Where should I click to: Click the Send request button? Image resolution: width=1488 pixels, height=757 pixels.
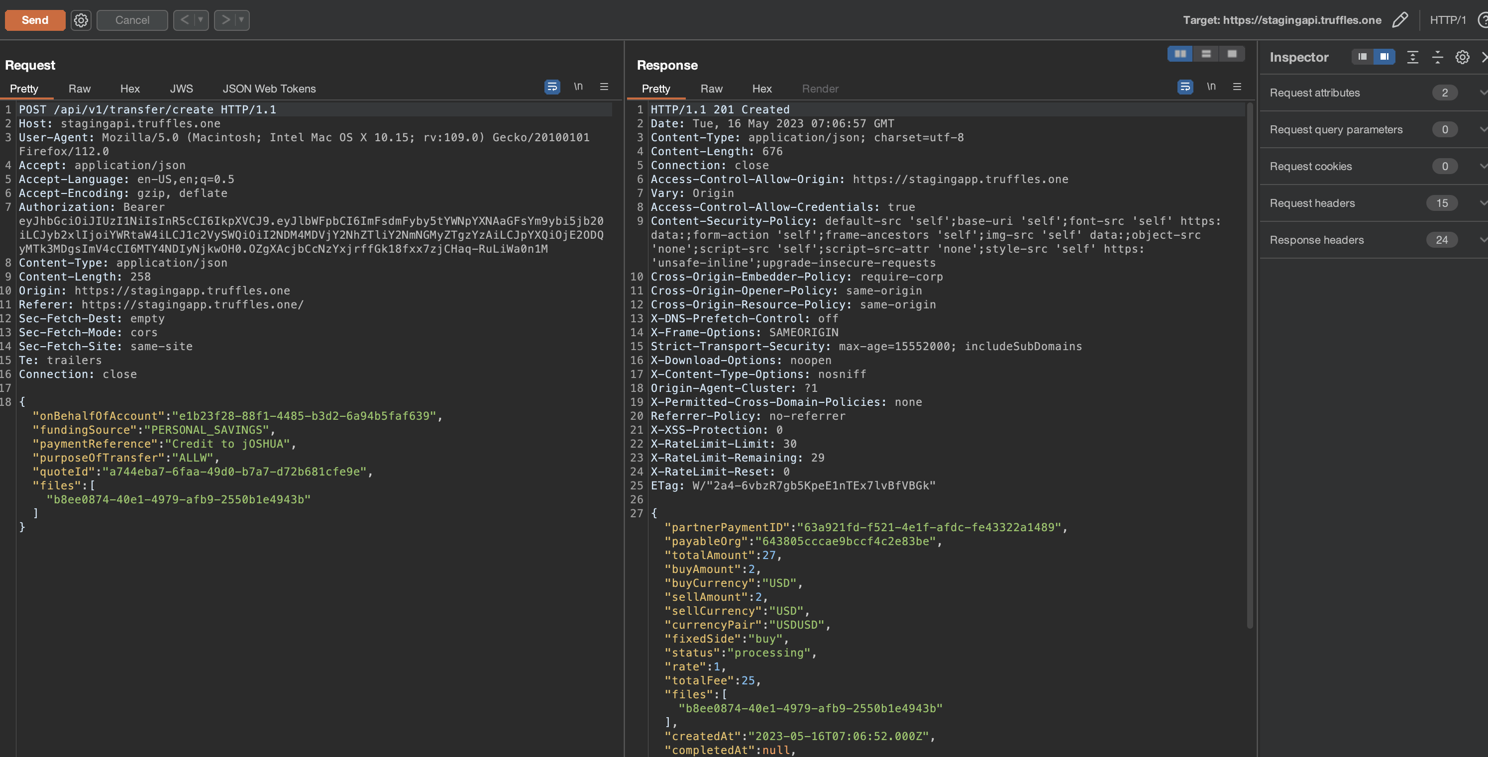click(34, 19)
